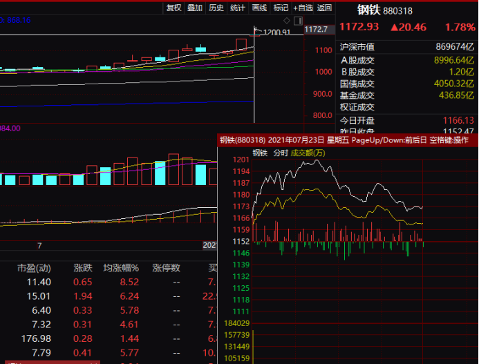Click the 复权 toolbar button
479x364 pixels.
point(174,8)
